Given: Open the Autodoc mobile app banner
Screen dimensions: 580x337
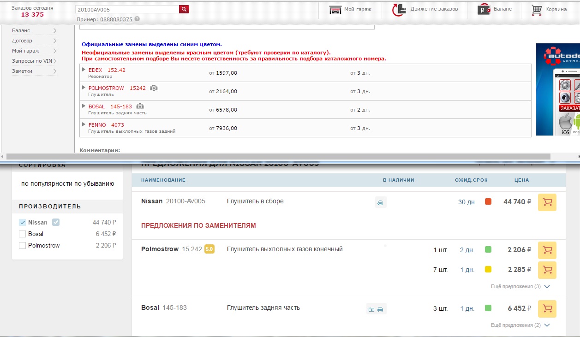Looking at the screenshot, I should coord(558,89).
